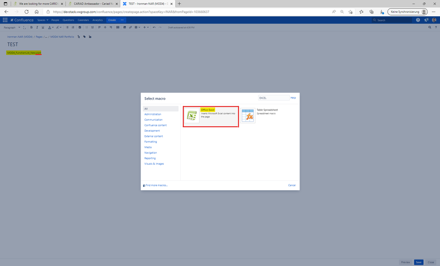Open the Questions menu item

coord(68,20)
